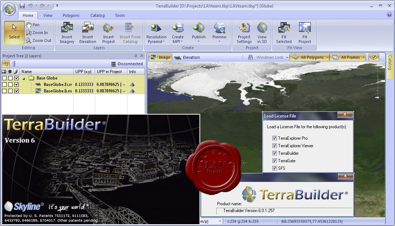Expand All Polygons dropdown arrow

327,58
